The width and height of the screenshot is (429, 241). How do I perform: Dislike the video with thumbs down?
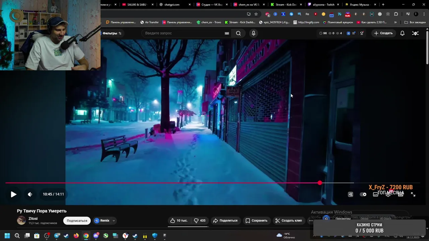199,221
